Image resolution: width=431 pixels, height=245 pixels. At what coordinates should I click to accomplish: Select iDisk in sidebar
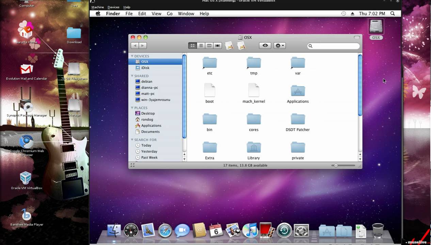155,68
